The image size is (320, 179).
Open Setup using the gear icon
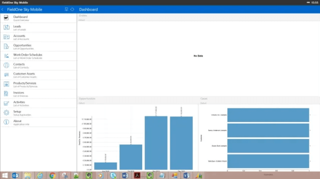click(7, 113)
